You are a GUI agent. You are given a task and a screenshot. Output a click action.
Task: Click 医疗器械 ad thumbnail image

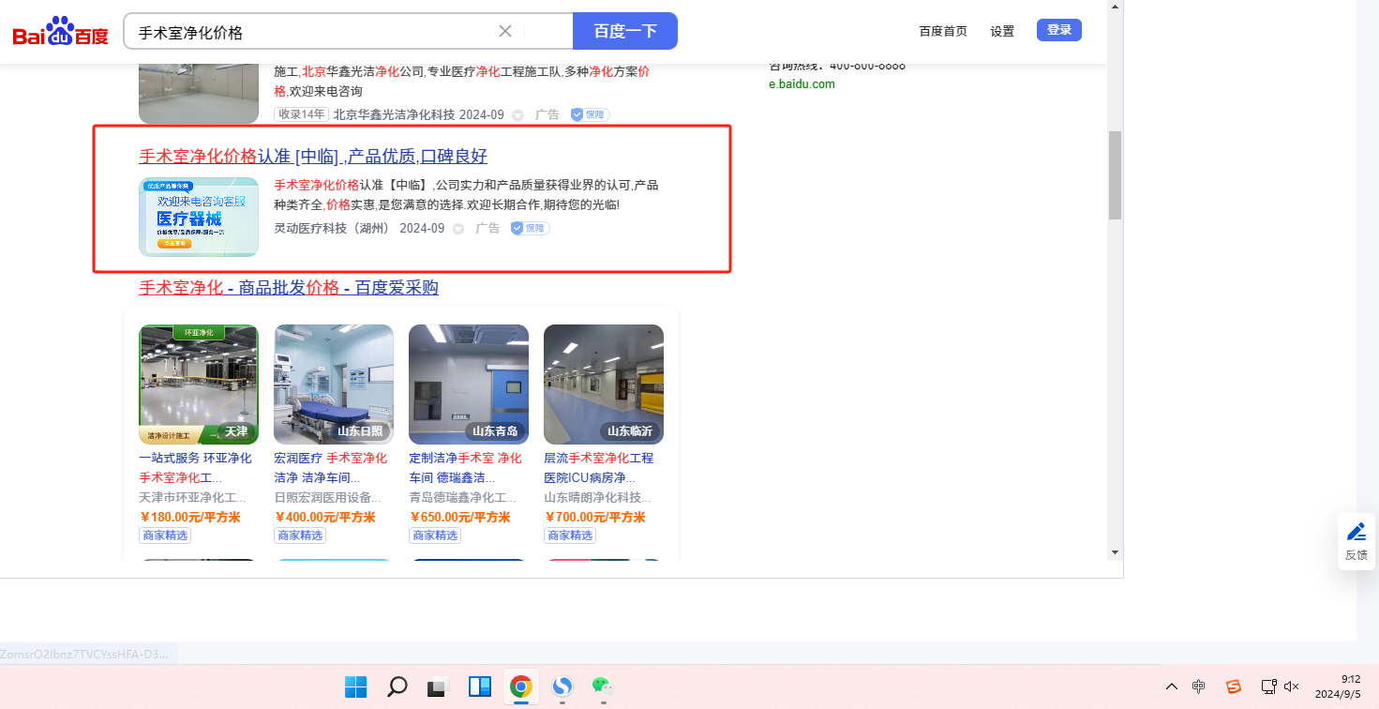(x=199, y=217)
